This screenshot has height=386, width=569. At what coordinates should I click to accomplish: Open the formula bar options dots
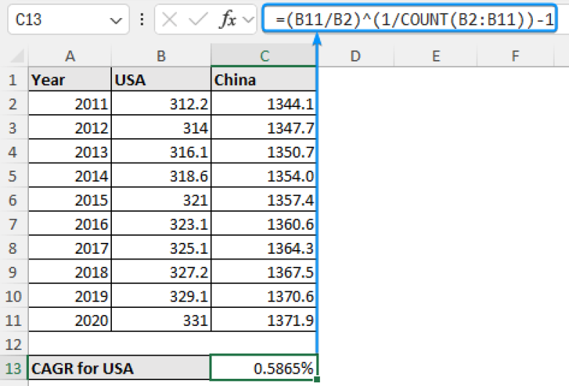pyautogui.click(x=142, y=20)
